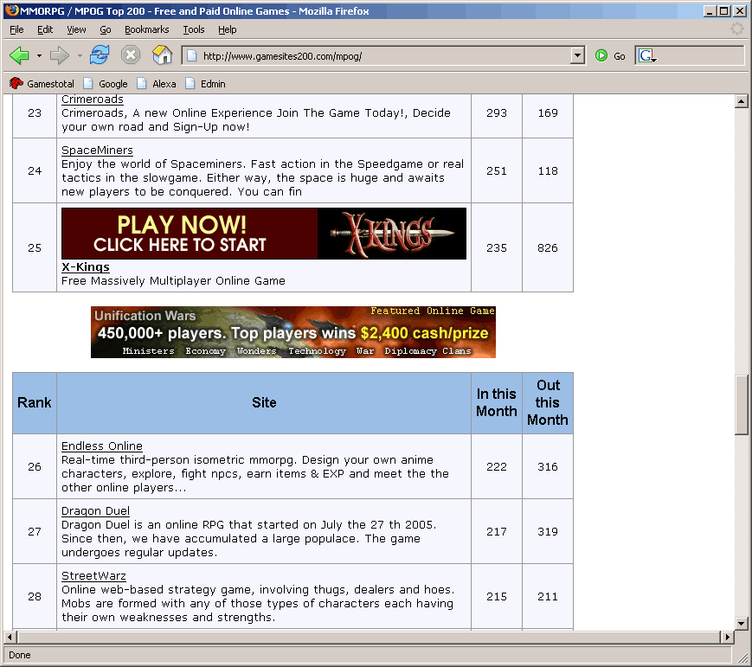
Task: Expand the address bar URL dropdown
Action: pos(578,56)
